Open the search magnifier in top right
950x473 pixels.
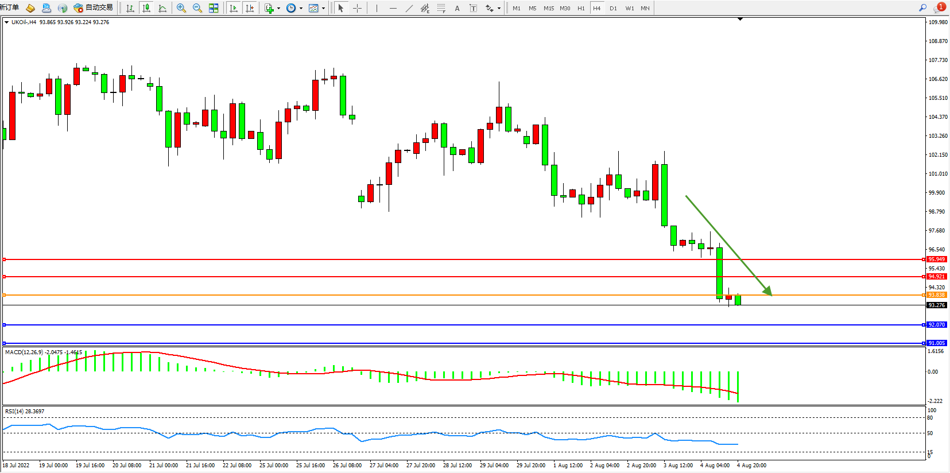(922, 8)
